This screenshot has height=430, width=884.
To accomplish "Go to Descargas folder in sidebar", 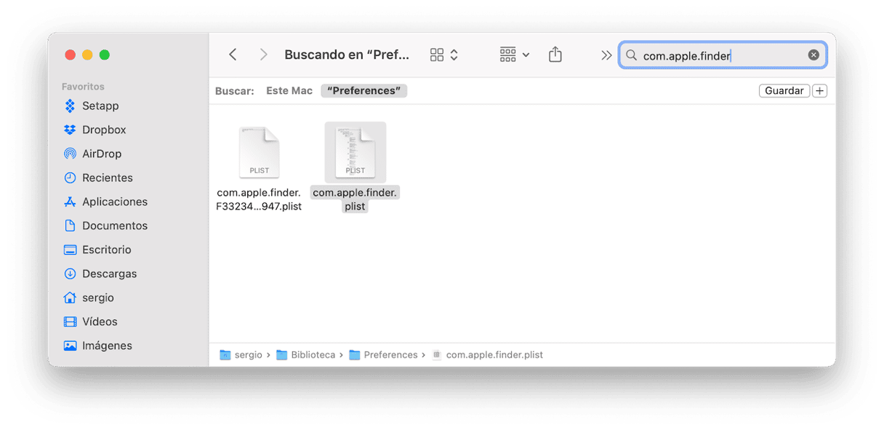I will click(x=109, y=274).
